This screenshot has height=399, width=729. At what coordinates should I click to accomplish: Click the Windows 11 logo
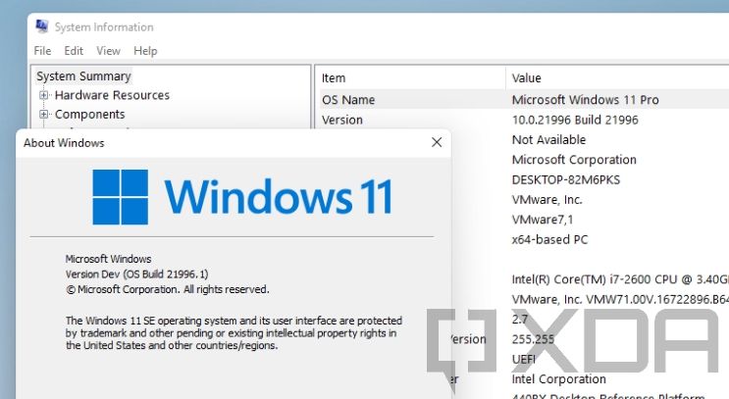pos(242,197)
